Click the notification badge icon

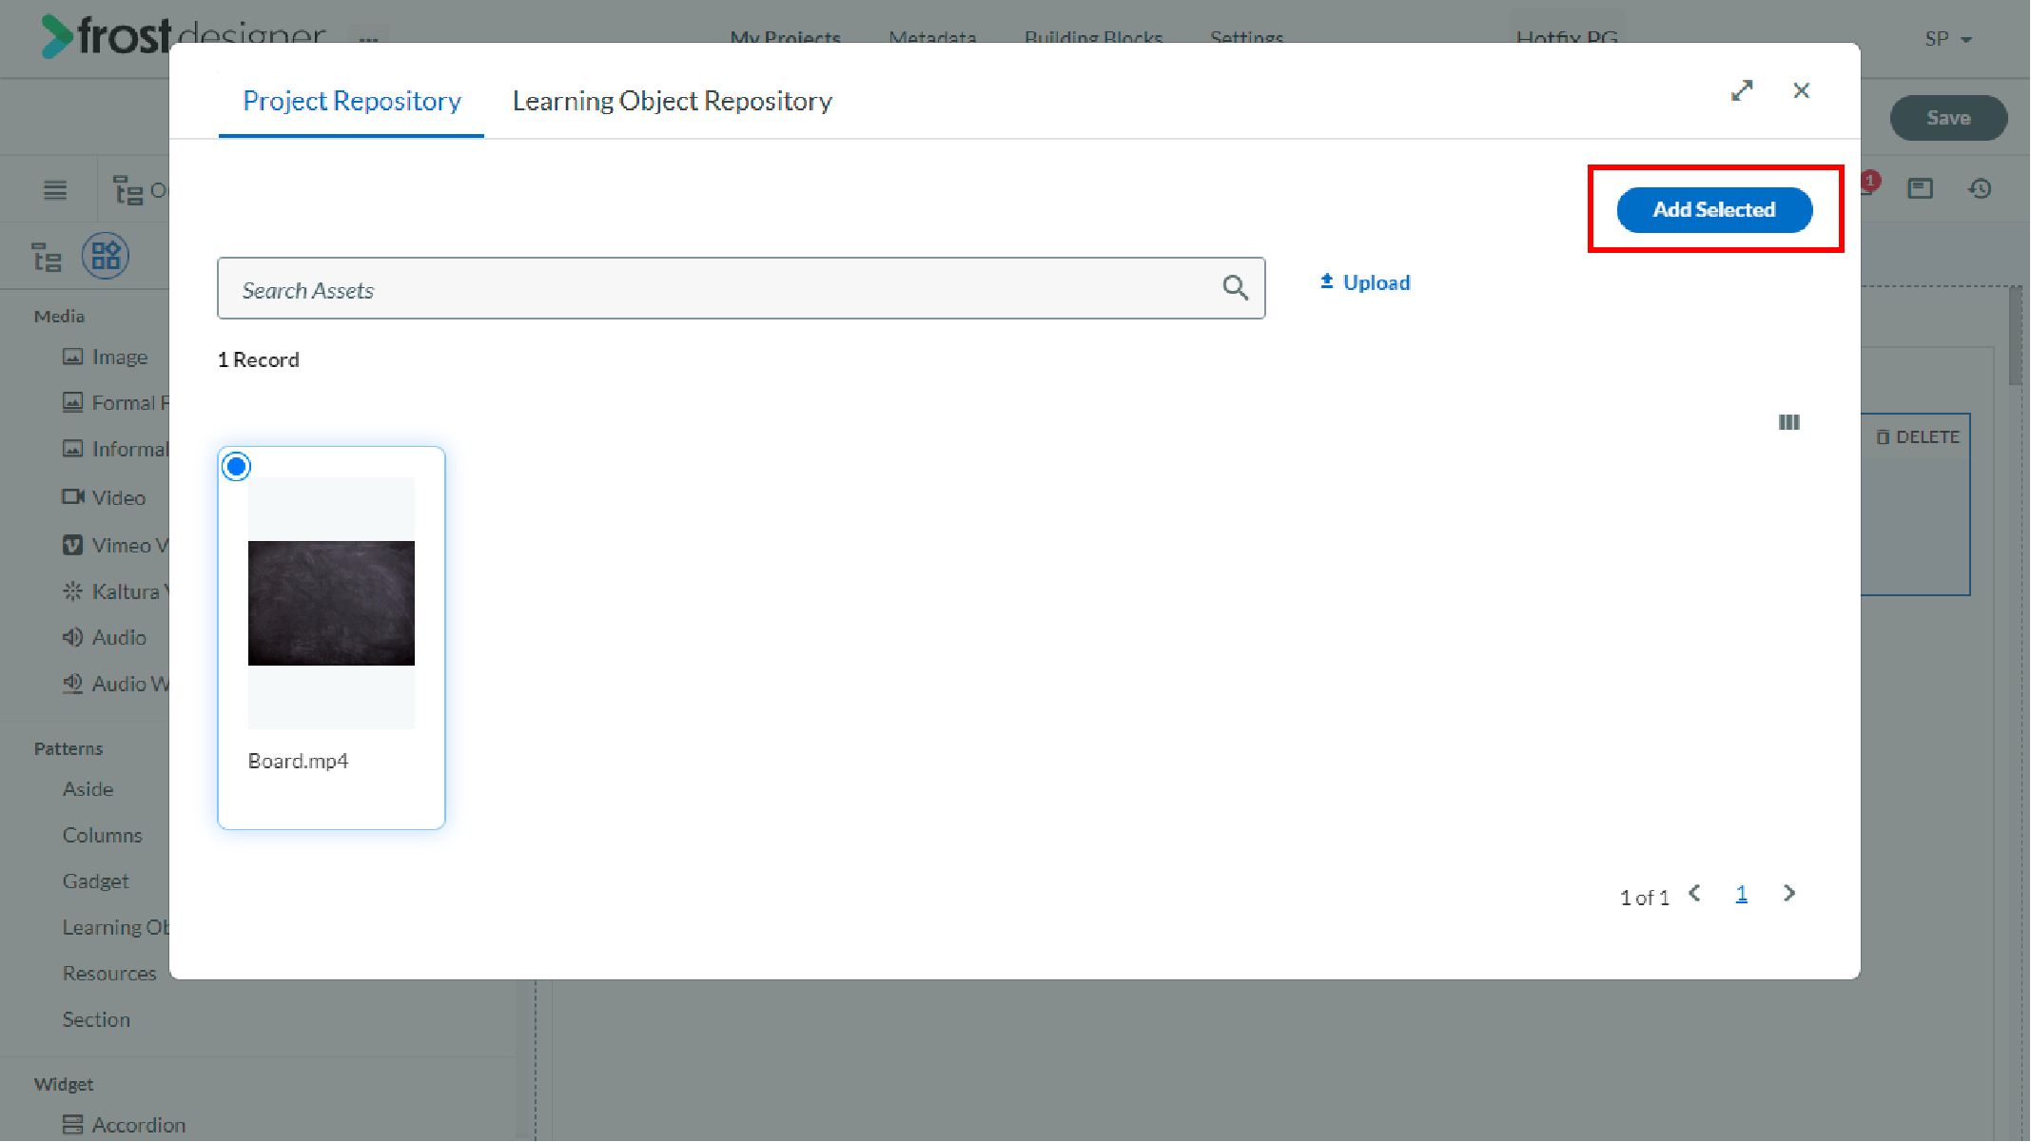1870,181
